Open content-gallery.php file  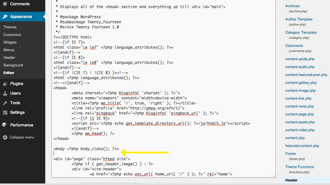tap(301, 83)
